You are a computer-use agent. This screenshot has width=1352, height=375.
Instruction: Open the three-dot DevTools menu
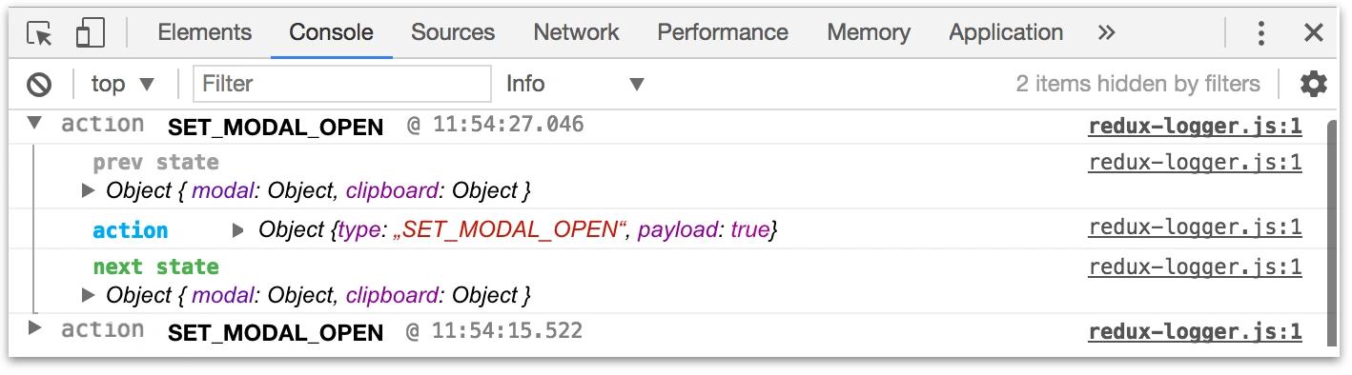pyautogui.click(x=1261, y=33)
